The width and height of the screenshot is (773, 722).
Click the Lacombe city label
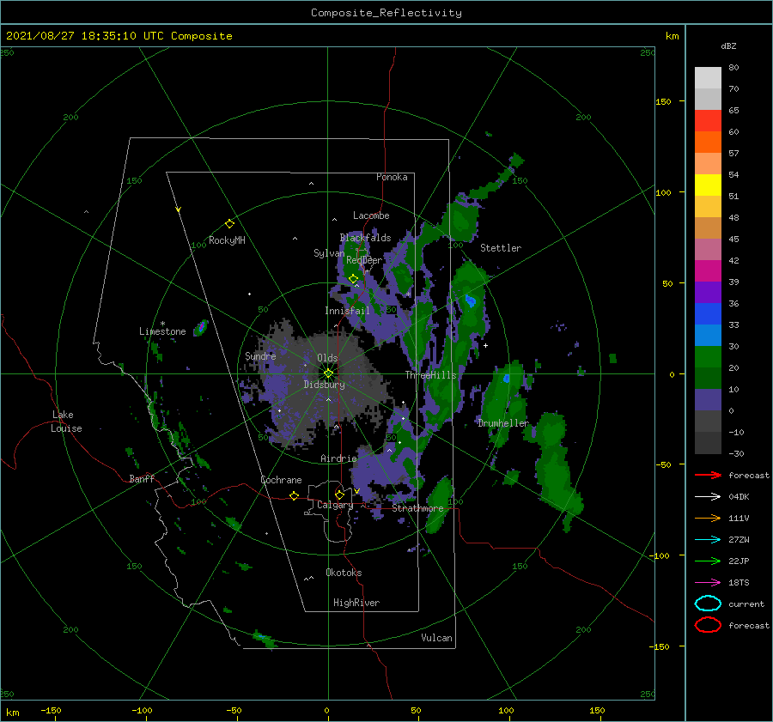pos(371,215)
